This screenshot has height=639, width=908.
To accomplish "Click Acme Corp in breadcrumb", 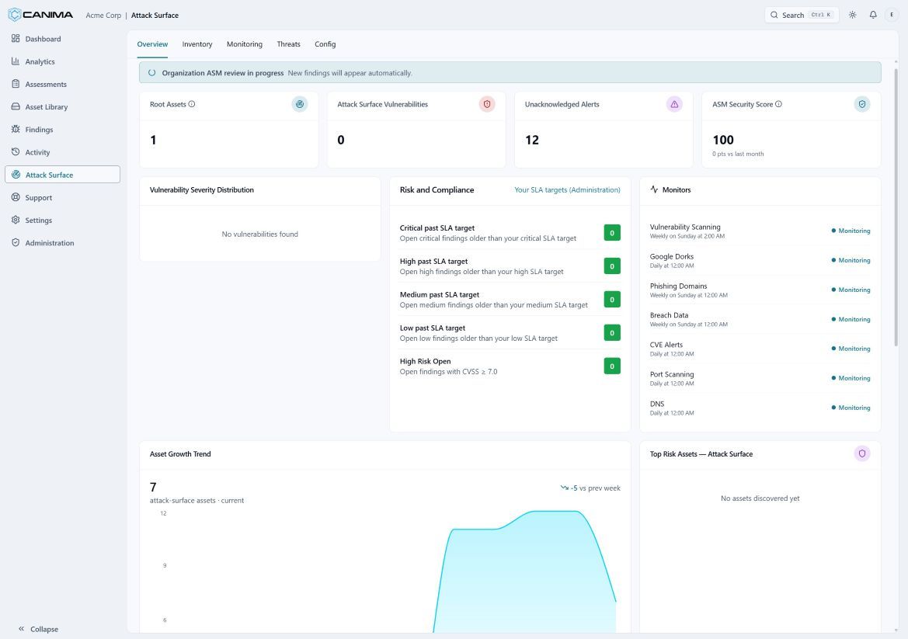I will [103, 15].
